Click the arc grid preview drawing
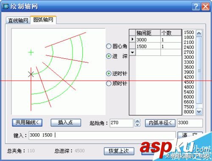 pos(59,71)
